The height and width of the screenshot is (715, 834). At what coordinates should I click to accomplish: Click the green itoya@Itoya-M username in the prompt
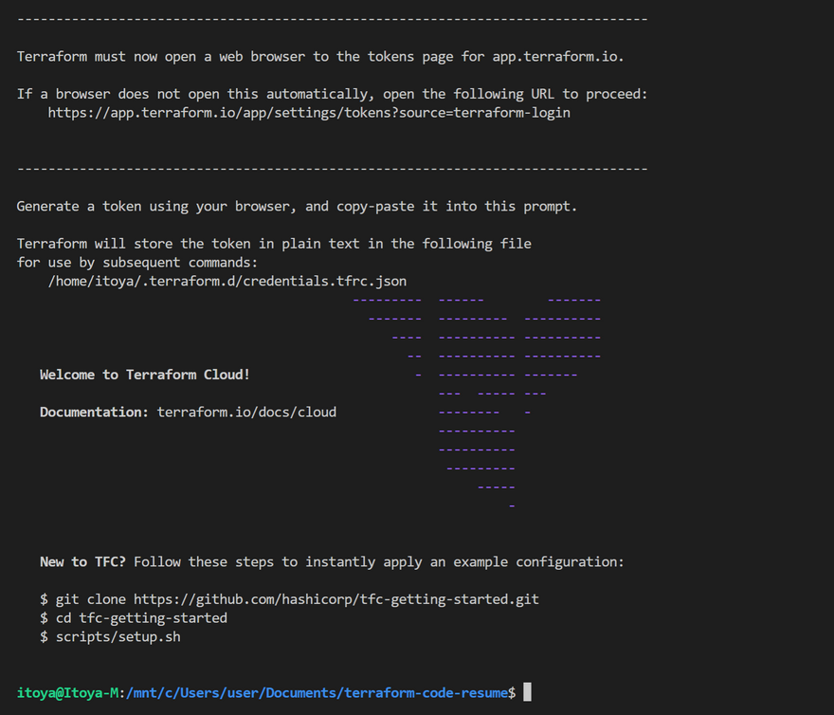[69, 693]
